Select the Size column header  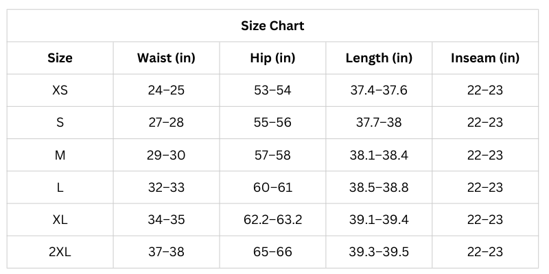[x=60, y=58]
